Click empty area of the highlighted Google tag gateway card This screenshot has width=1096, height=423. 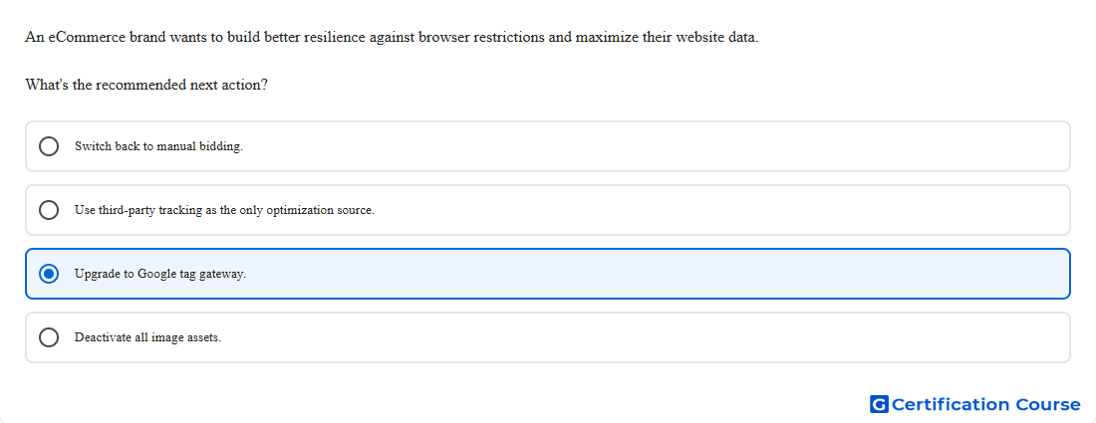click(657, 274)
